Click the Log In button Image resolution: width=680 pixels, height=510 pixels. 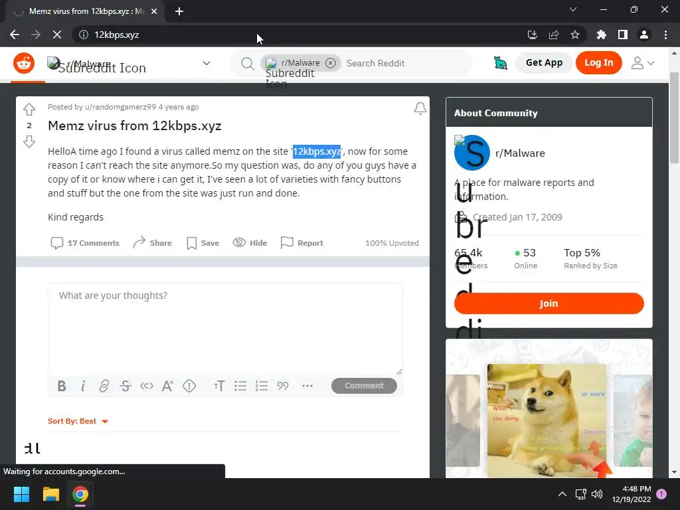[598, 63]
